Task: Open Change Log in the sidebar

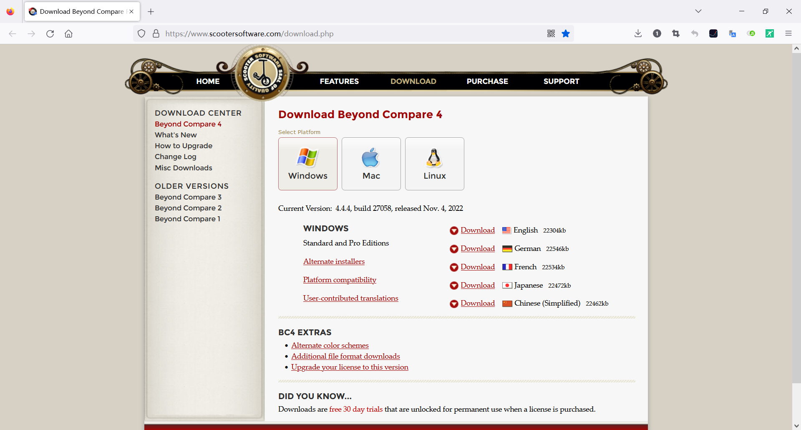Action: (175, 157)
